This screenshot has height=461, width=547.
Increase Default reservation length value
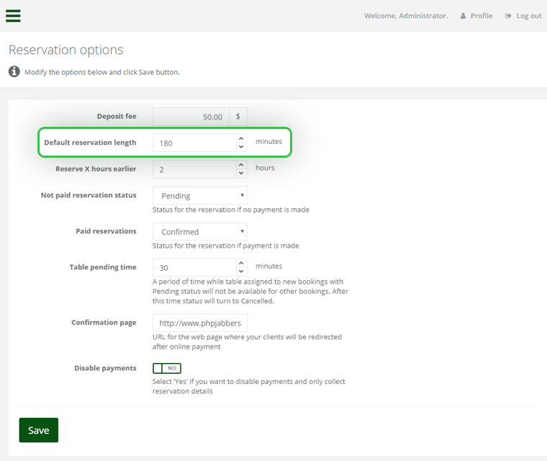tap(241, 138)
